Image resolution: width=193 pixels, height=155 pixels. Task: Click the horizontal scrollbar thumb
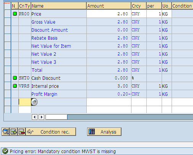57,117
